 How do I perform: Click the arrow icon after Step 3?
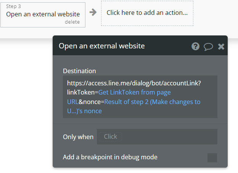tap(93, 12)
